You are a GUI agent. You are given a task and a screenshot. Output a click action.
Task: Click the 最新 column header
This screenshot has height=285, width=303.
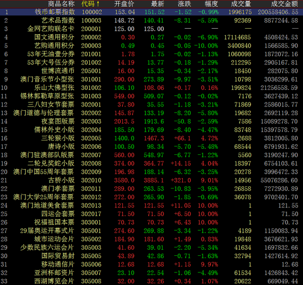(158, 4)
